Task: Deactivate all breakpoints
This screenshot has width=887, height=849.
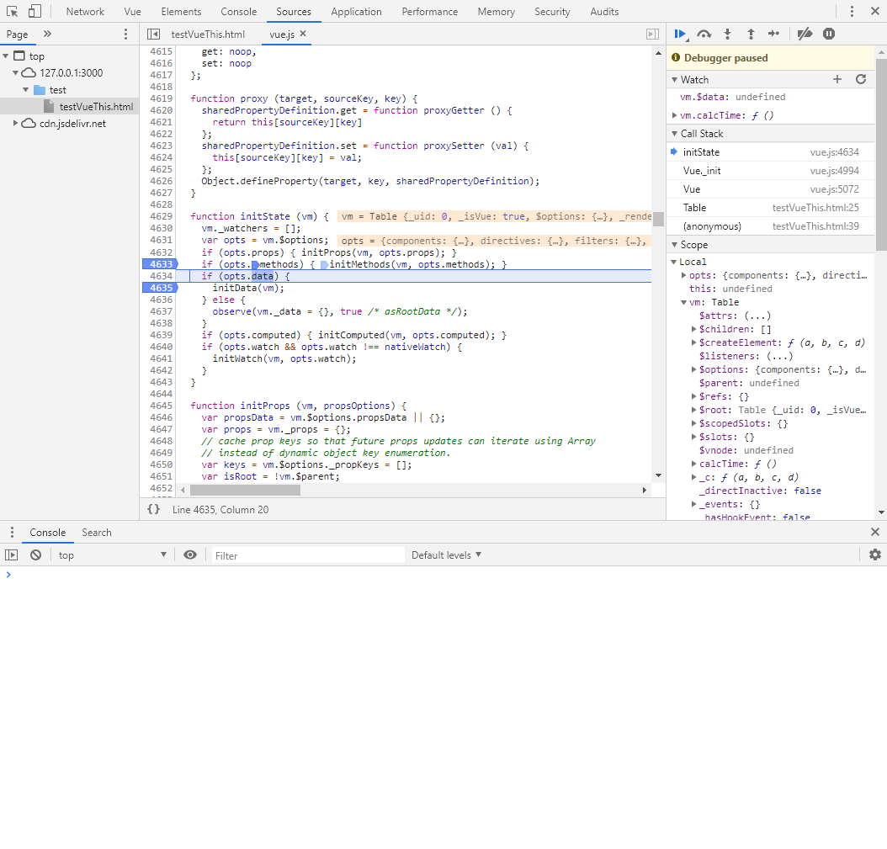Action: (x=805, y=34)
